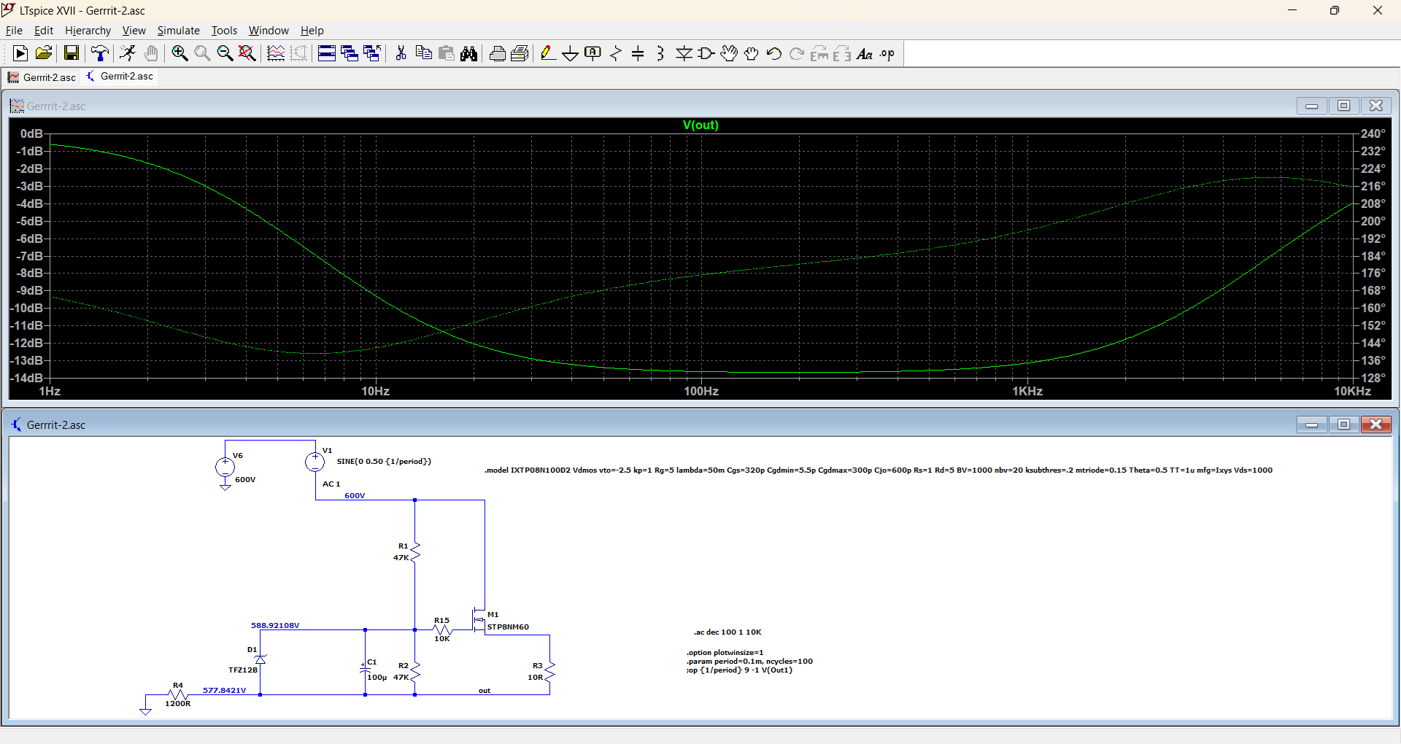The width and height of the screenshot is (1401, 744).
Task: Place an Inductor component
Action: pyautogui.click(x=661, y=53)
